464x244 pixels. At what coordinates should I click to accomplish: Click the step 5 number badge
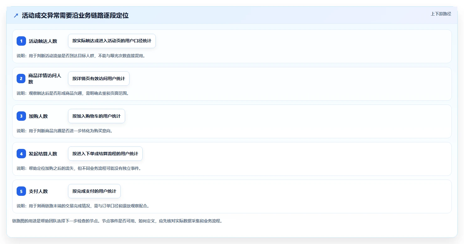tap(21, 191)
